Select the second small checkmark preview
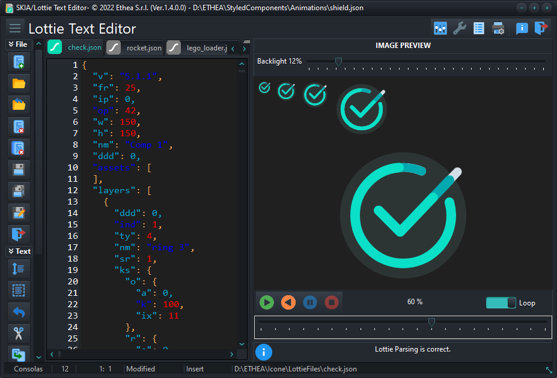 [x=287, y=91]
